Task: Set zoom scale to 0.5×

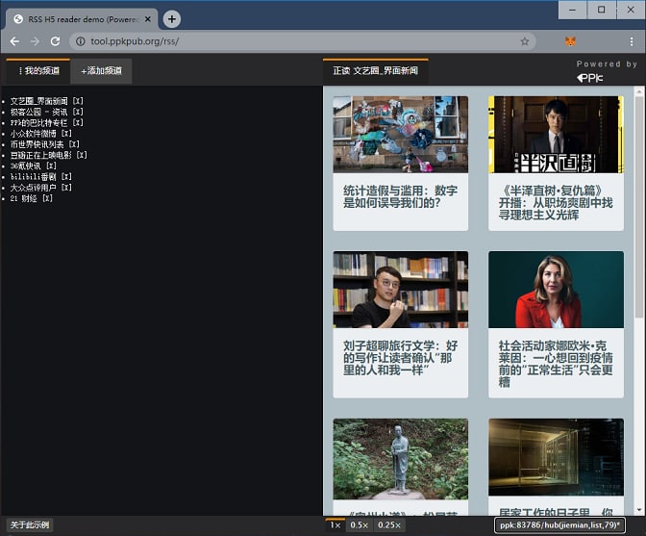Action: coord(359,525)
